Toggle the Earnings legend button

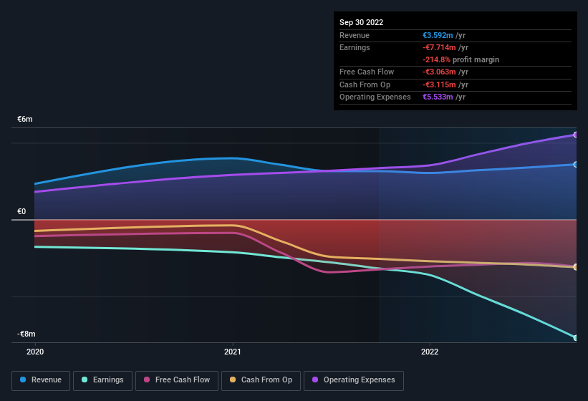102,380
